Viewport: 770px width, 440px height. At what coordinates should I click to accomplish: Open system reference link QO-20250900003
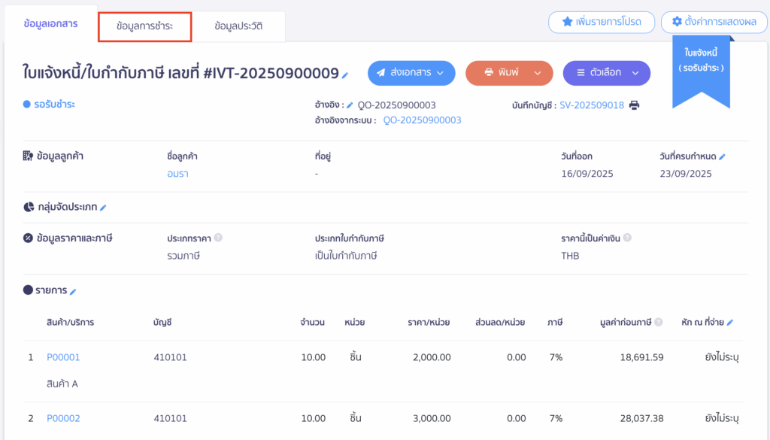pos(422,120)
